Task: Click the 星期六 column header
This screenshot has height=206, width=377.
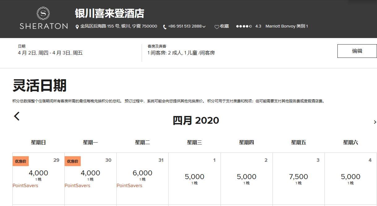Action: tap(350, 143)
